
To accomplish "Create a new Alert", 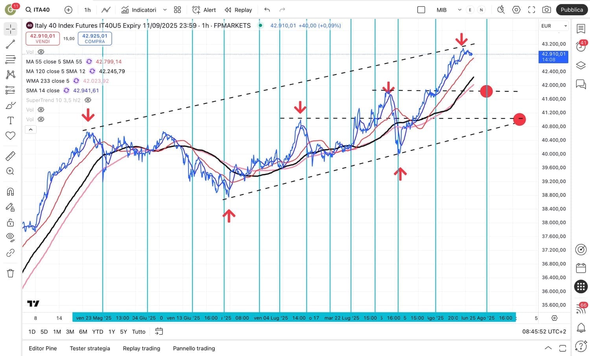I will click(x=204, y=10).
